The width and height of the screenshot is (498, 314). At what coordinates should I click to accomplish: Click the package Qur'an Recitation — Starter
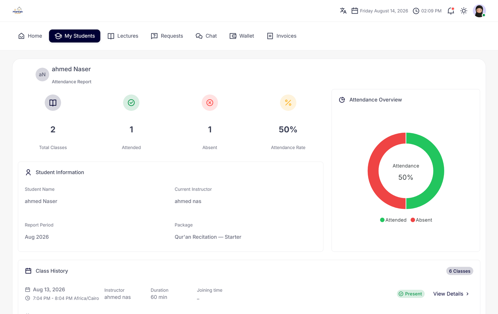coord(208,237)
